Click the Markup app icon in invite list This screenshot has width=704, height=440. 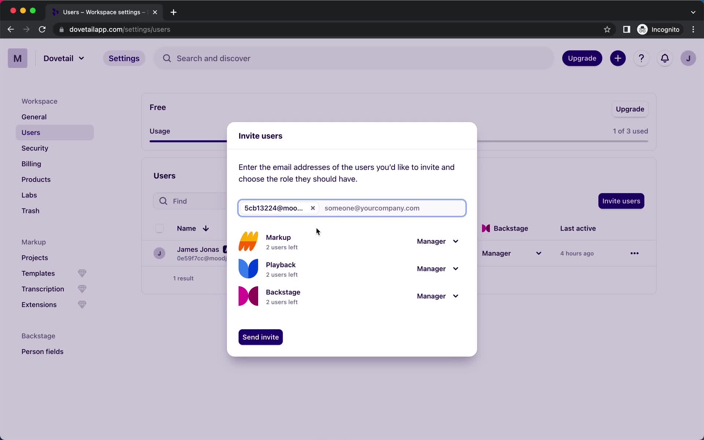(x=248, y=241)
